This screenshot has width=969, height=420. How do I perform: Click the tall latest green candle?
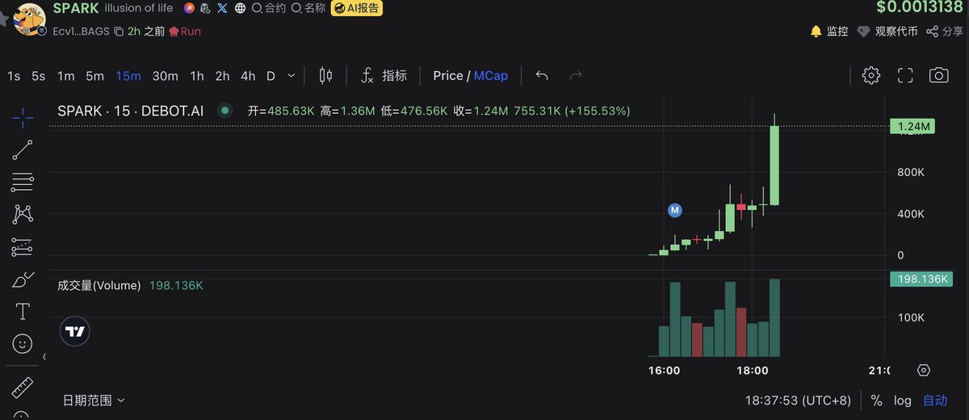[774, 166]
